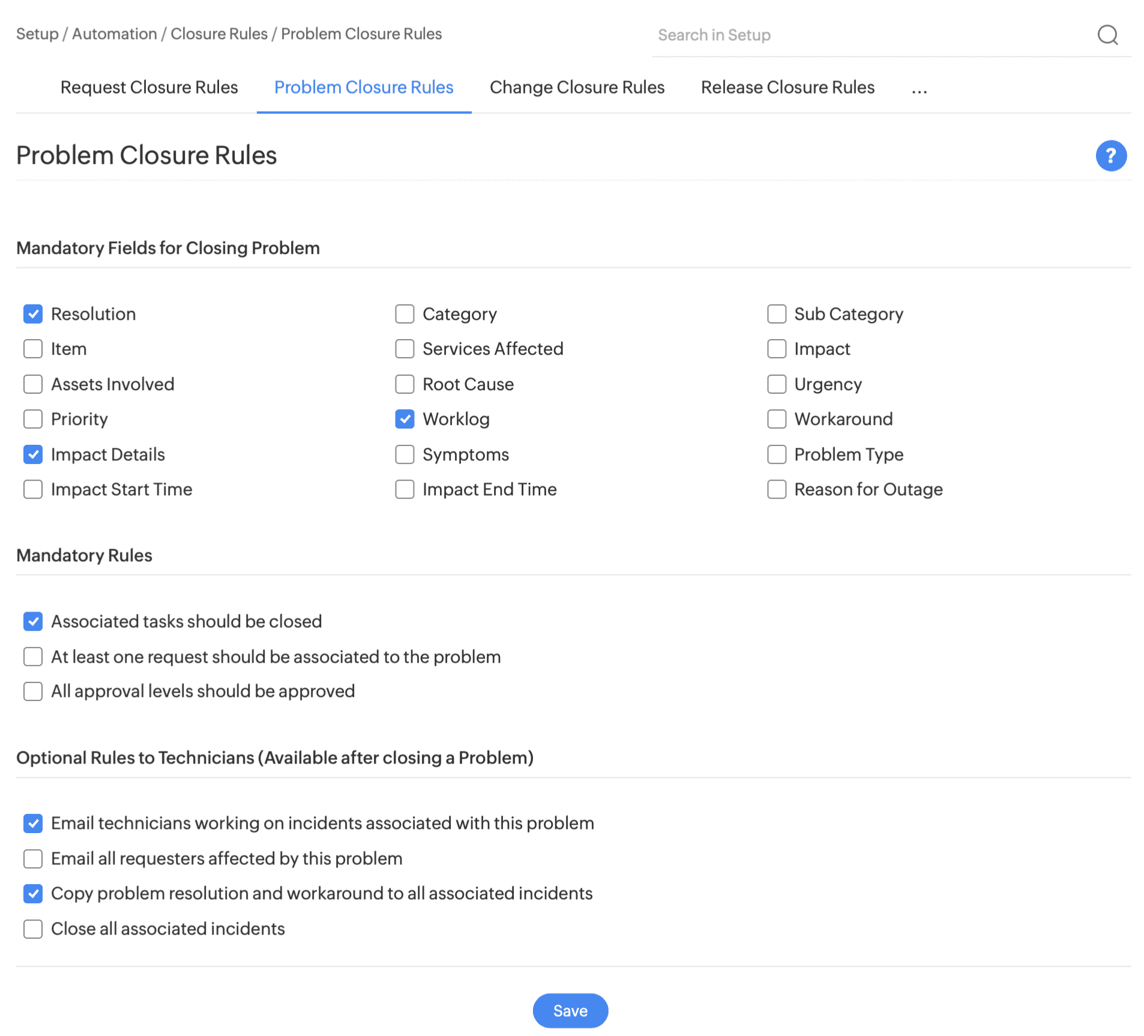Tick the Impact Start Time checkbox
This screenshot has width=1144, height=1036.
pyautogui.click(x=33, y=489)
